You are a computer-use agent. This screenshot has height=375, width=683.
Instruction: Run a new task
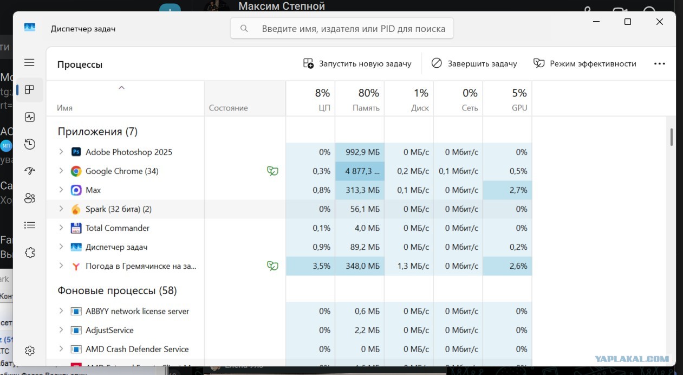tap(357, 63)
